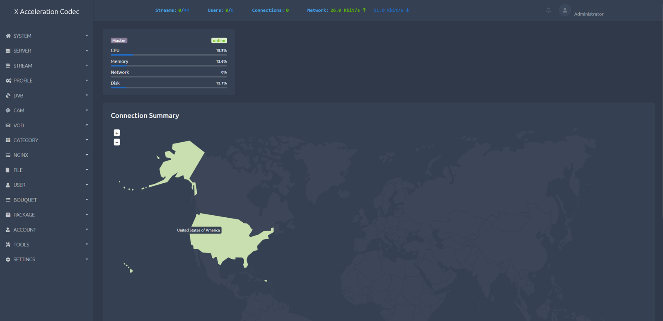The height and width of the screenshot is (321, 663).
Task: Zoom out on the connection map
Action: 117,142
